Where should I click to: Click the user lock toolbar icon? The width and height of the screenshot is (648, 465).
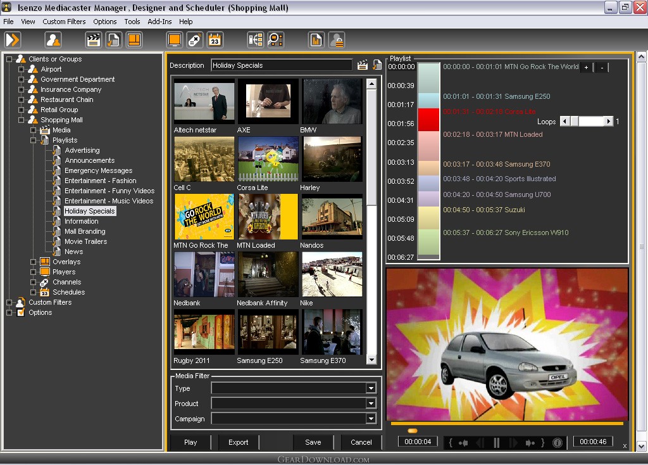coord(337,40)
